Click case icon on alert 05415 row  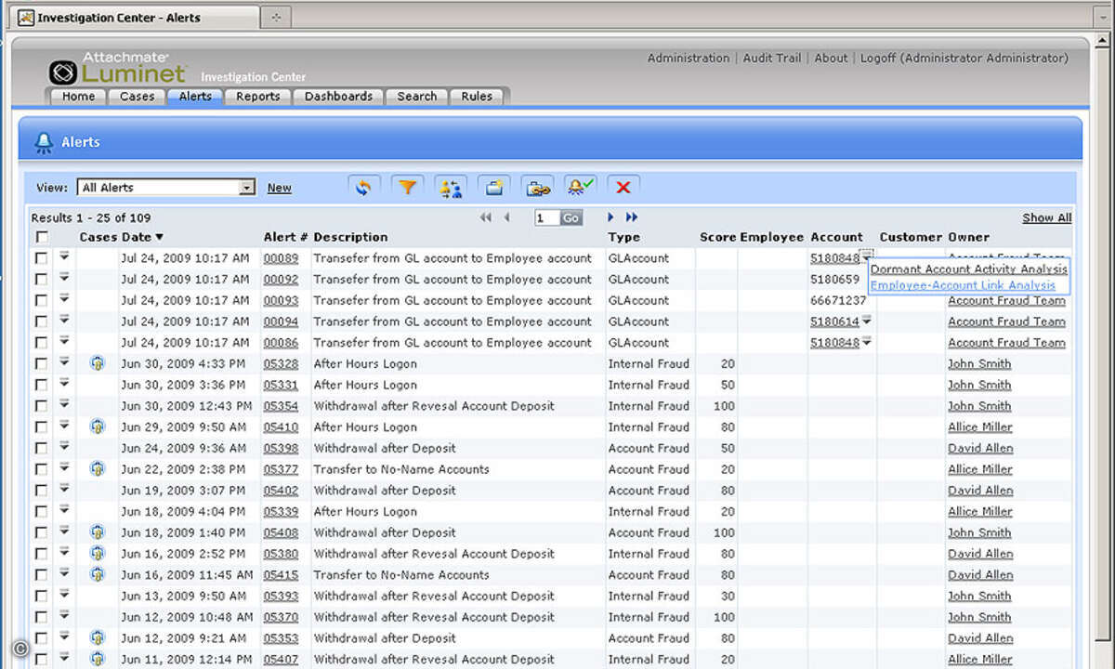[x=97, y=574]
